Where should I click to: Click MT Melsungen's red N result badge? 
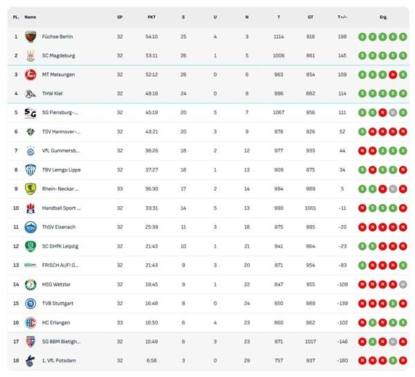[392, 75]
